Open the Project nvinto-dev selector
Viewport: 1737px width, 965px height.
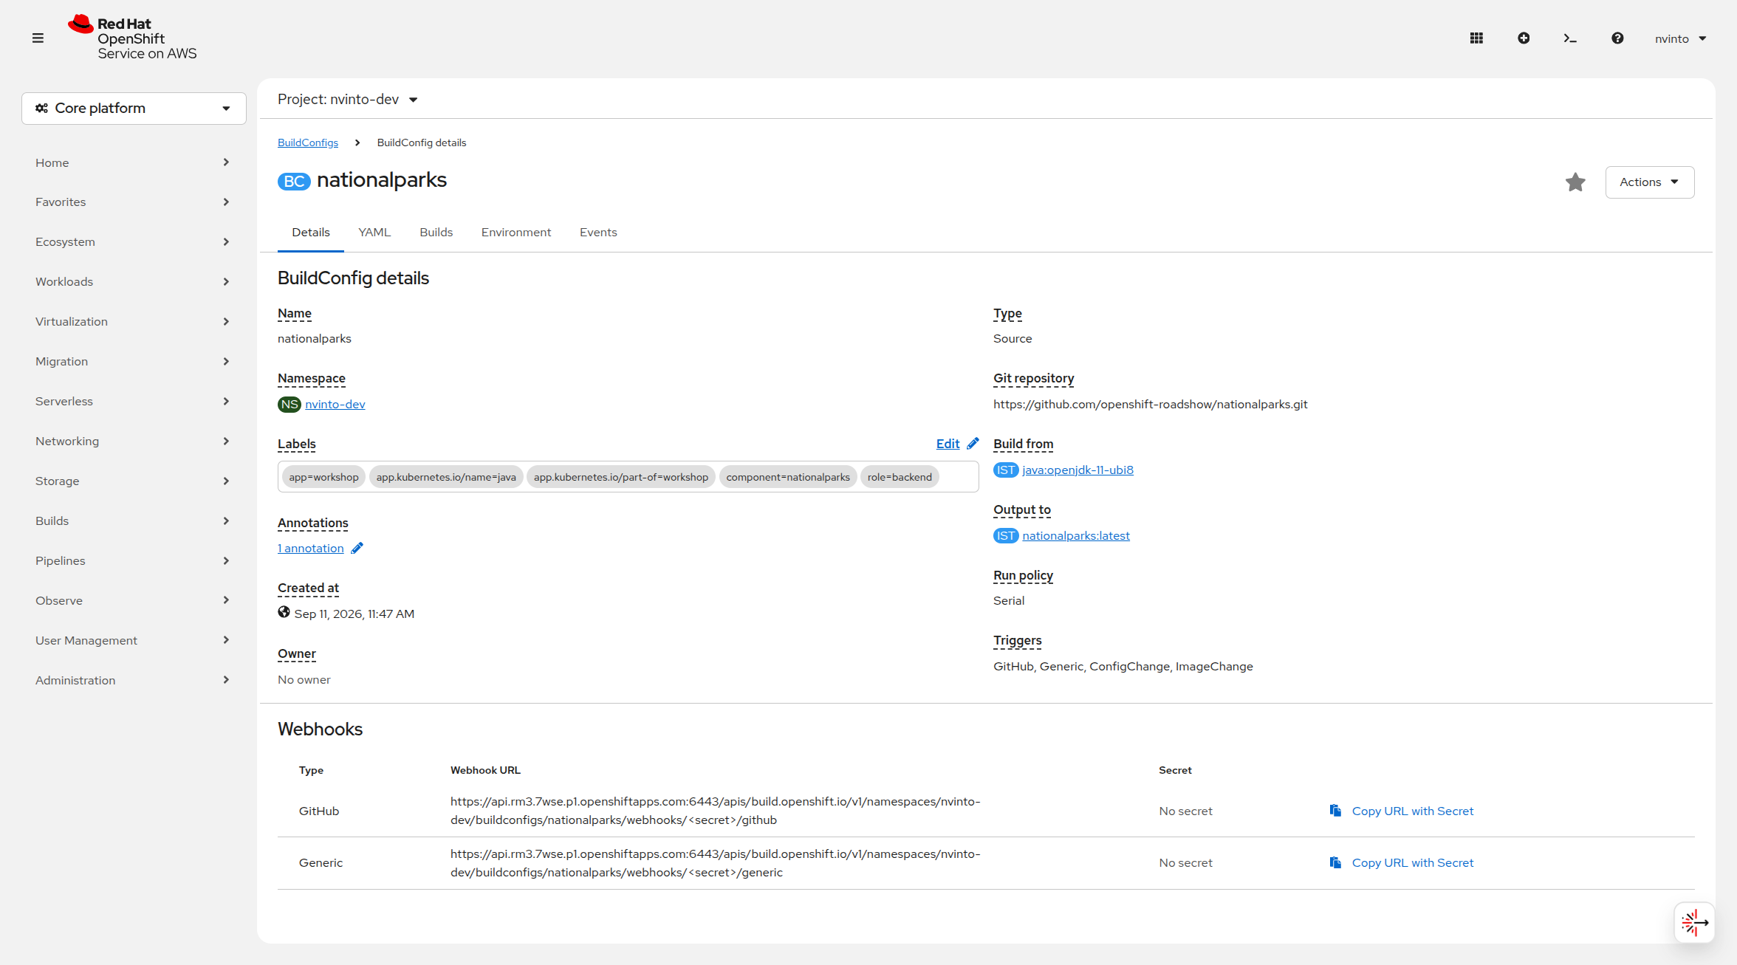348,100
